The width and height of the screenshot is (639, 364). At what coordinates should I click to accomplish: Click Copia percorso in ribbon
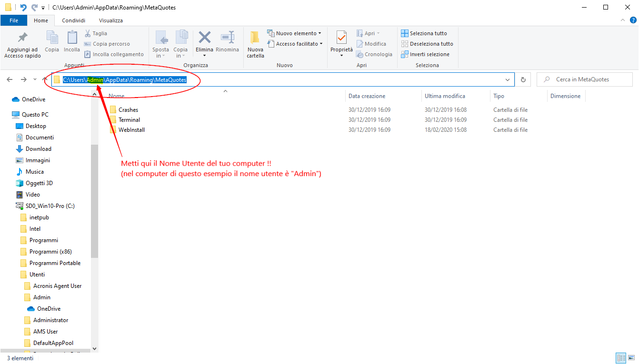[107, 44]
